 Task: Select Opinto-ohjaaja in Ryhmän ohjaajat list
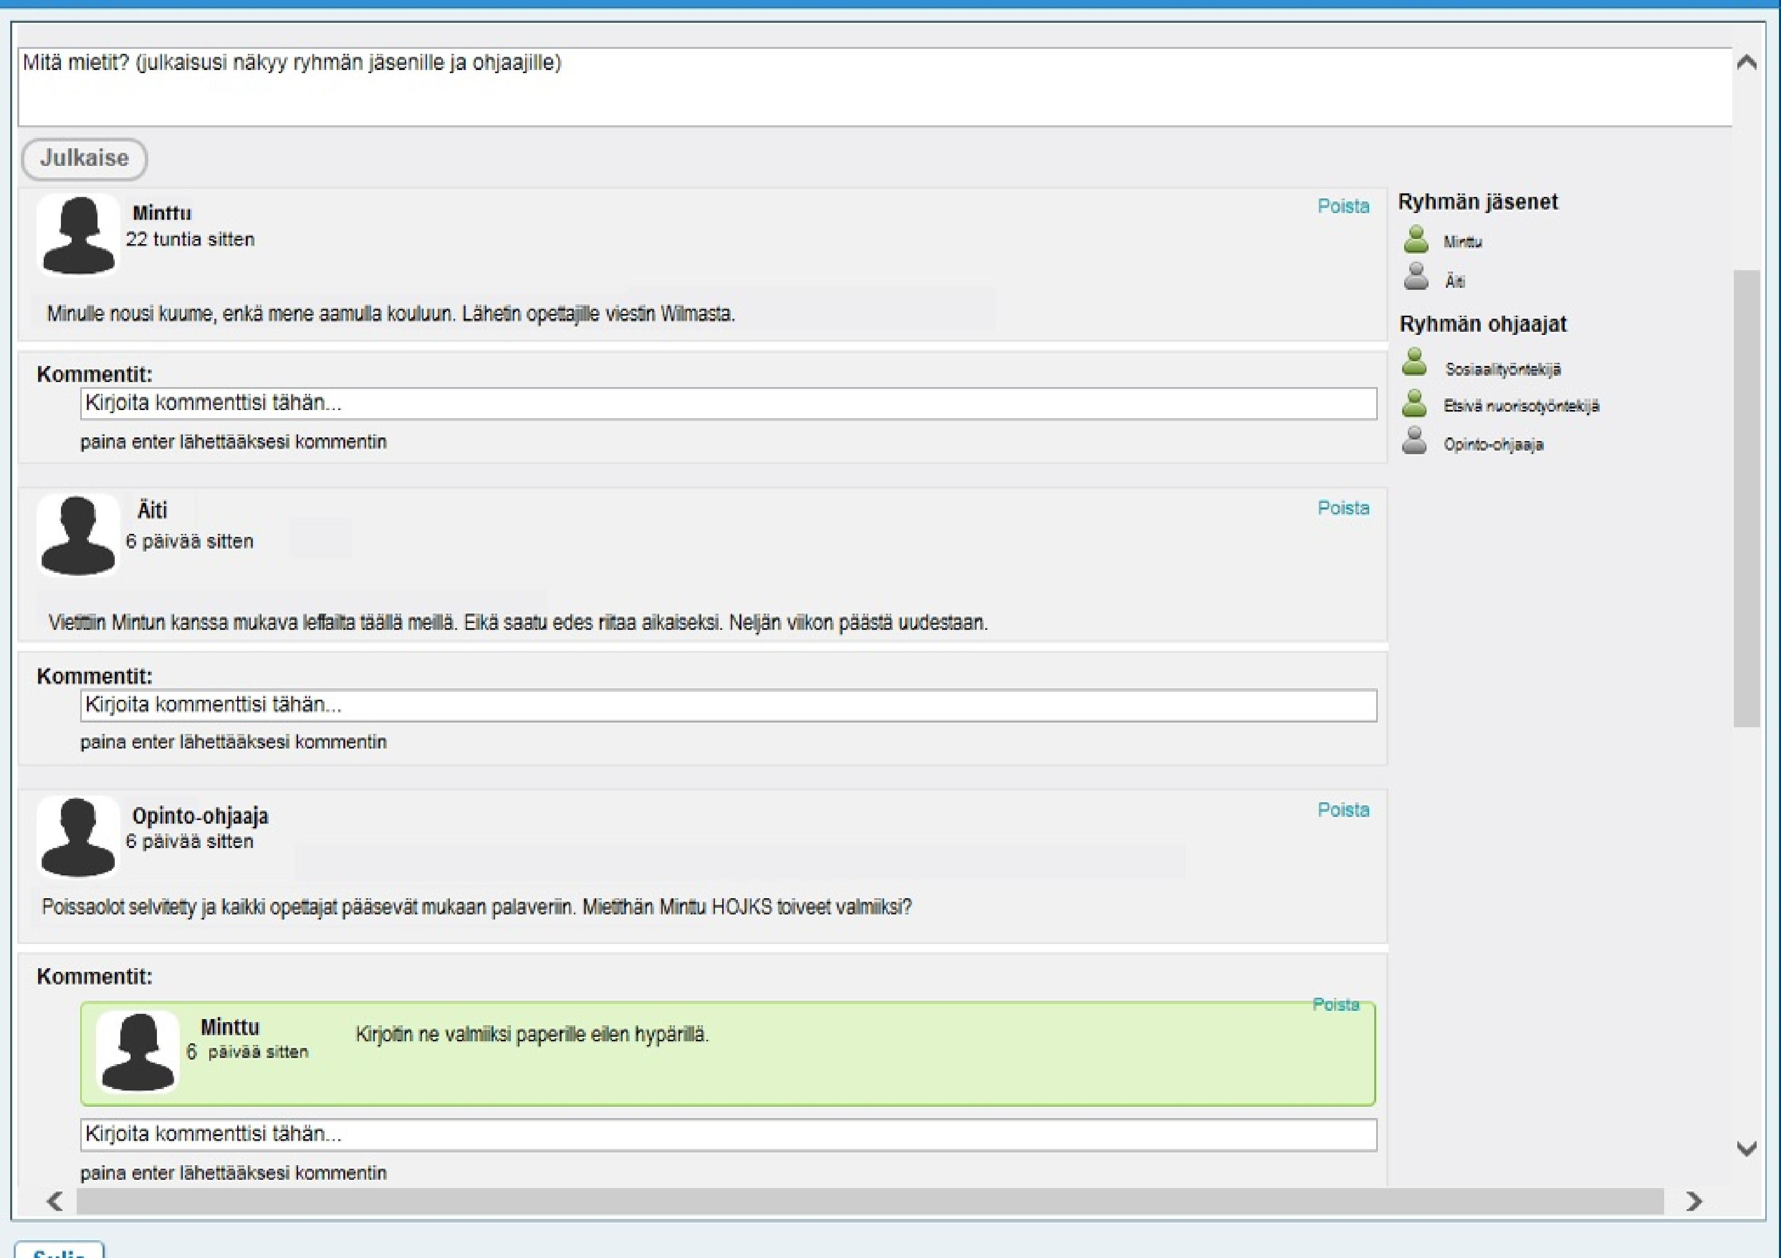(1493, 445)
